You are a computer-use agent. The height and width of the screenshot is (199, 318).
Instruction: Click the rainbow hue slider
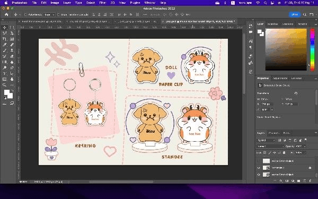click(x=312, y=49)
